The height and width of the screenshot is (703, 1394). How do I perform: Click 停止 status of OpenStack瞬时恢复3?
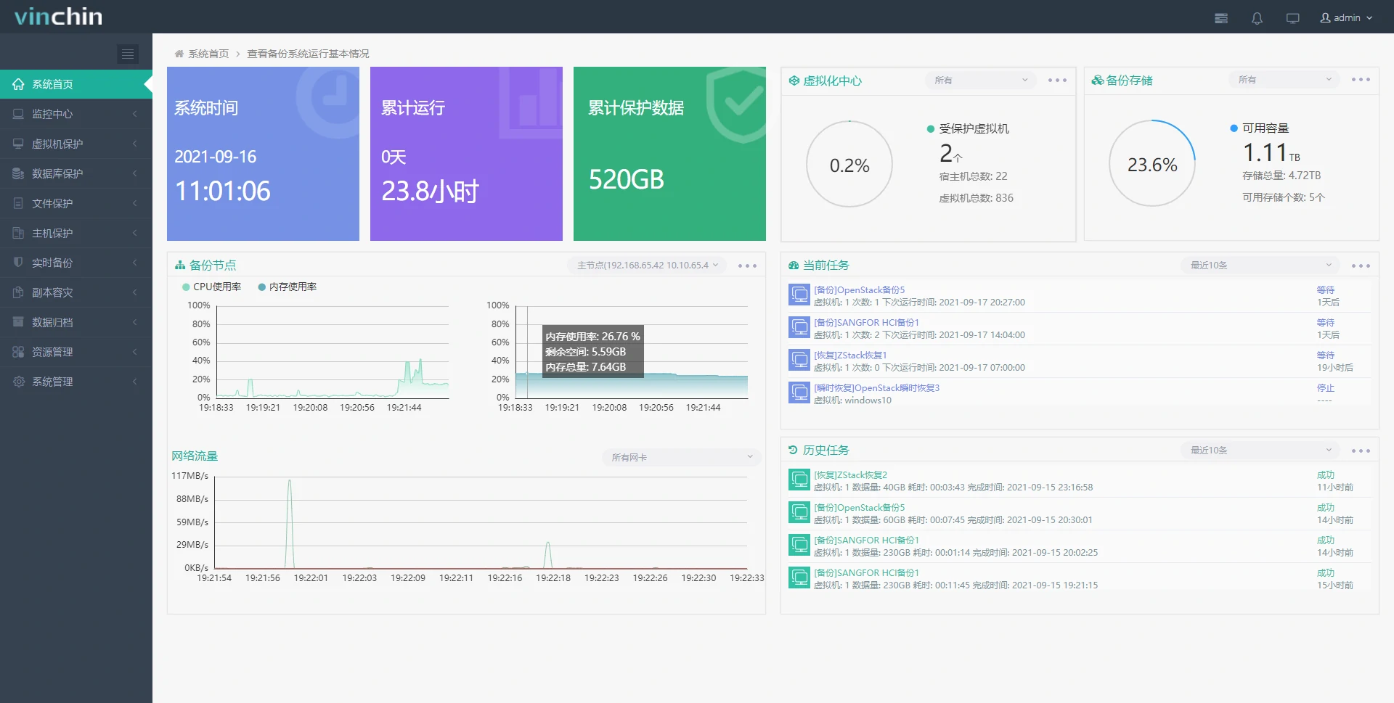1326,388
